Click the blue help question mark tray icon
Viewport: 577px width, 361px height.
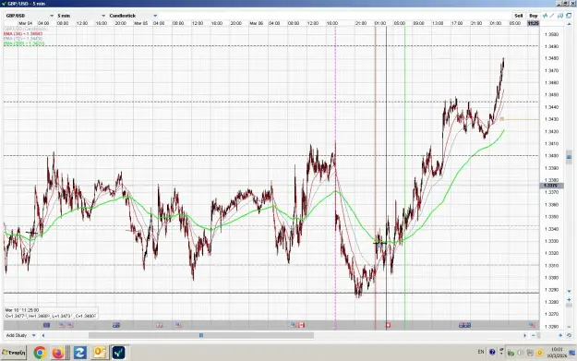pyautogui.click(x=492, y=352)
